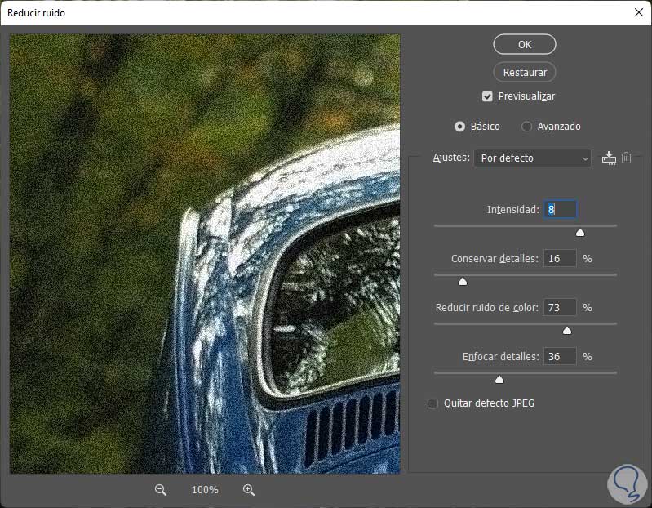This screenshot has height=508, width=652.
Task: Click the Reducir ruido de color slider handle
Action: point(567,330)
